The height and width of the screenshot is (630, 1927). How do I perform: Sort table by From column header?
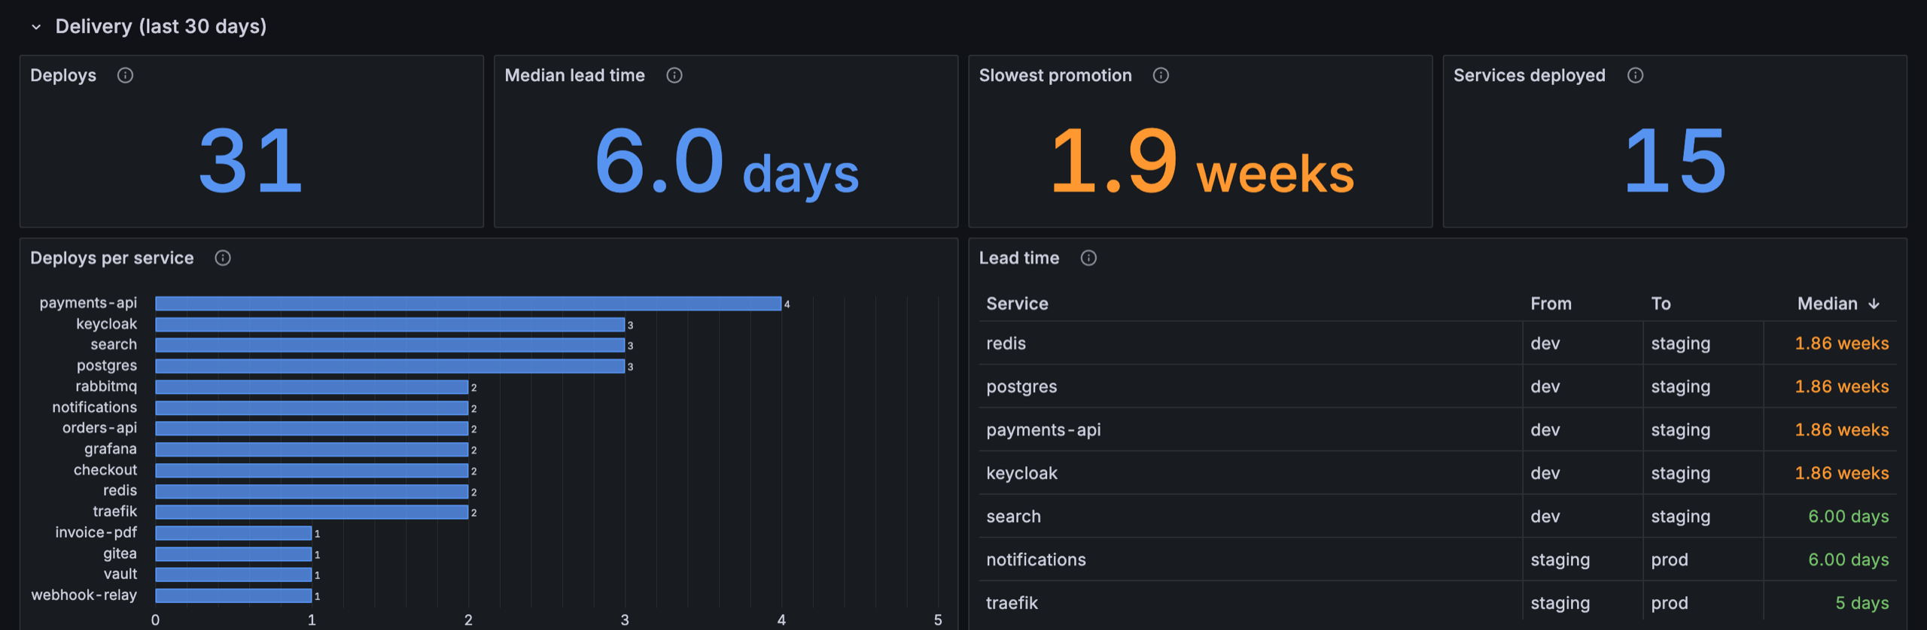[x=1551, y=304]
